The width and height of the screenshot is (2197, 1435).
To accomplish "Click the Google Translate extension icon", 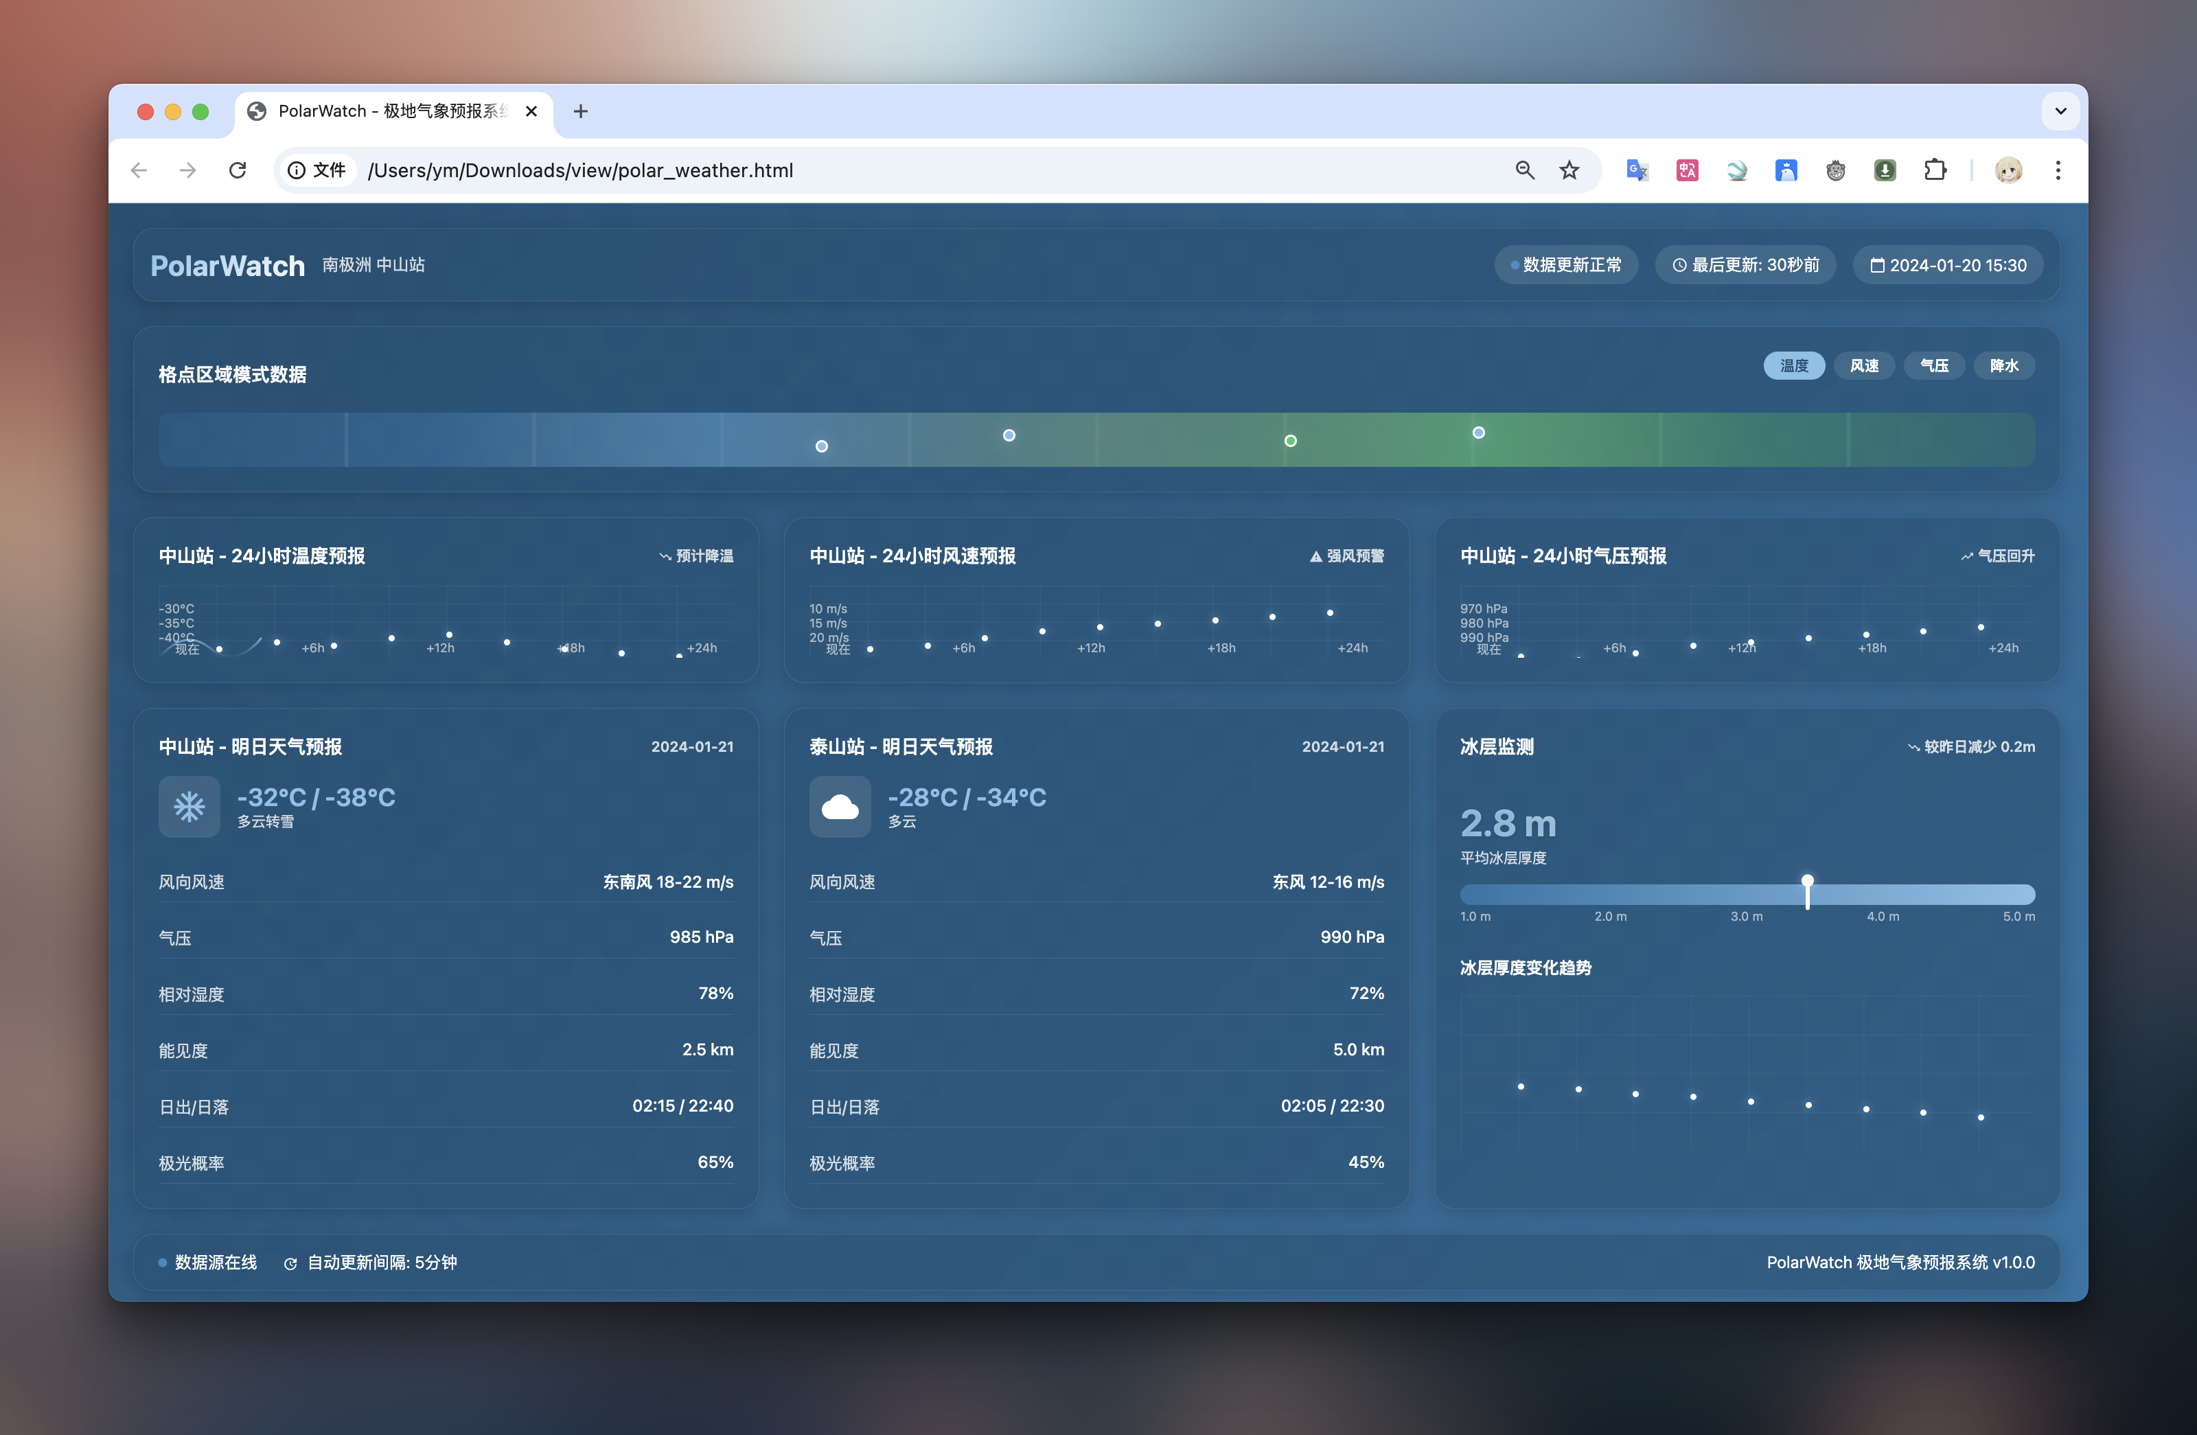I will (x=1637, y=170).
